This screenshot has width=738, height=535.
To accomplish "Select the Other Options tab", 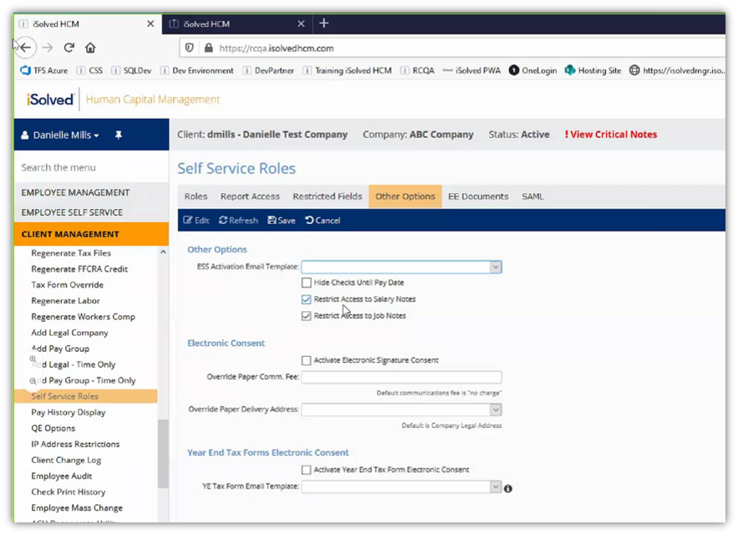I will (405, 196).
